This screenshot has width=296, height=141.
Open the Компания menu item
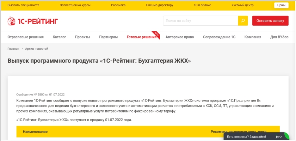[x=253, y=37]
